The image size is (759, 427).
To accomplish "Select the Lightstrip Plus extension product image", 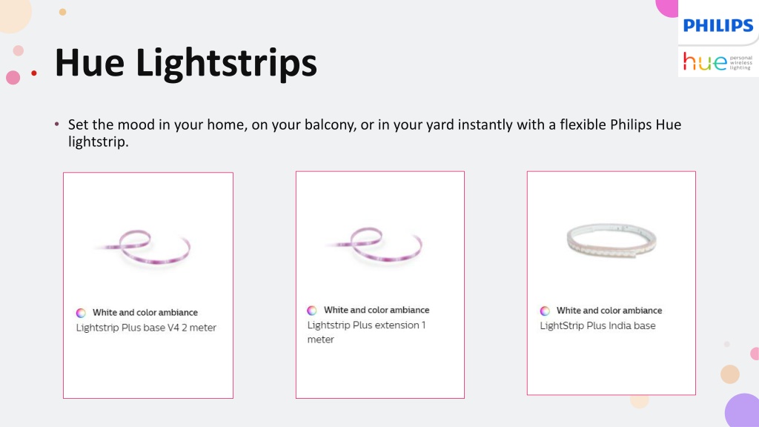I will [x=374, y=245].
